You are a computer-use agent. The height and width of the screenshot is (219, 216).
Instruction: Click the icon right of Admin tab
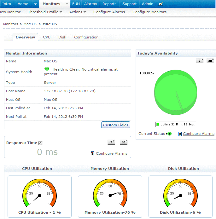click(x=161, y=4)
